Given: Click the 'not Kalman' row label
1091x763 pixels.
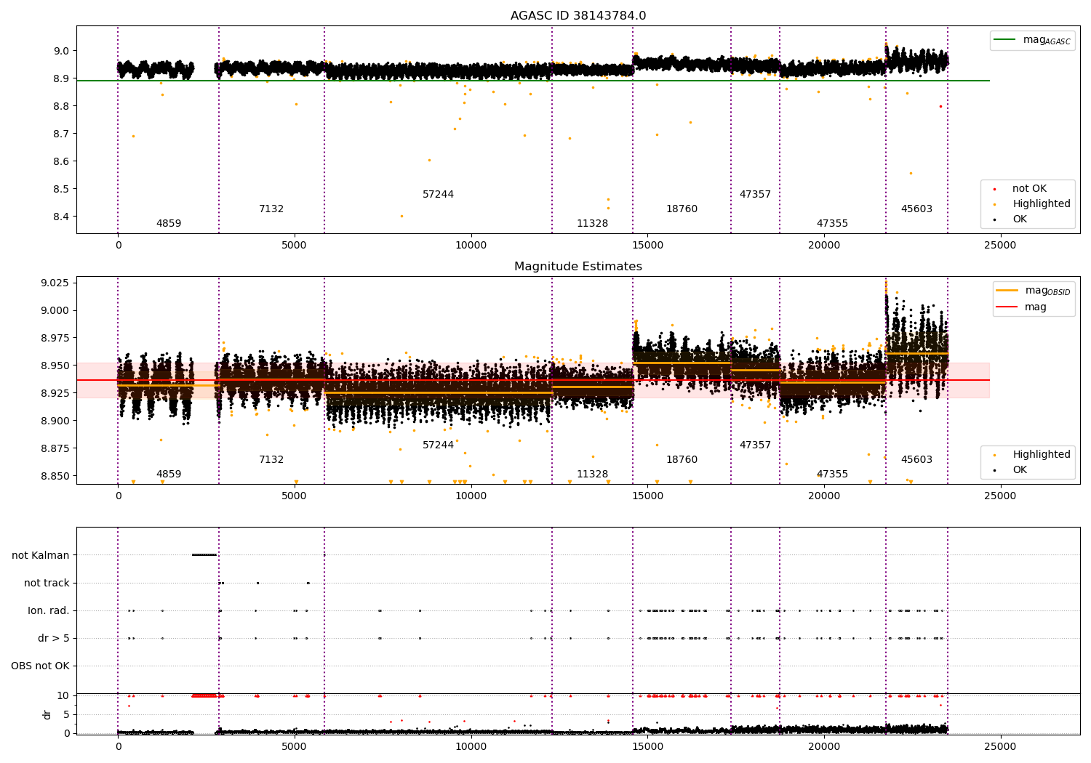Looking at the screenshot, I should click(x=41, y=555).
